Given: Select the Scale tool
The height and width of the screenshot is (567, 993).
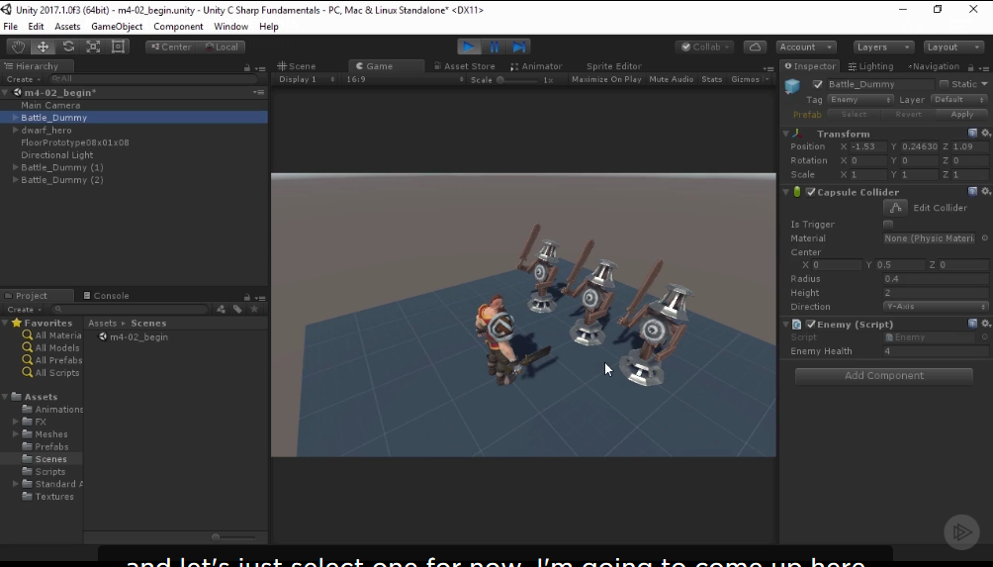Looking at the screenshot, I should 93,47.
